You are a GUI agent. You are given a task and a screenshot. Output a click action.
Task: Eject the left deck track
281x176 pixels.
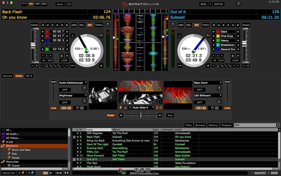tap(101, 66)
